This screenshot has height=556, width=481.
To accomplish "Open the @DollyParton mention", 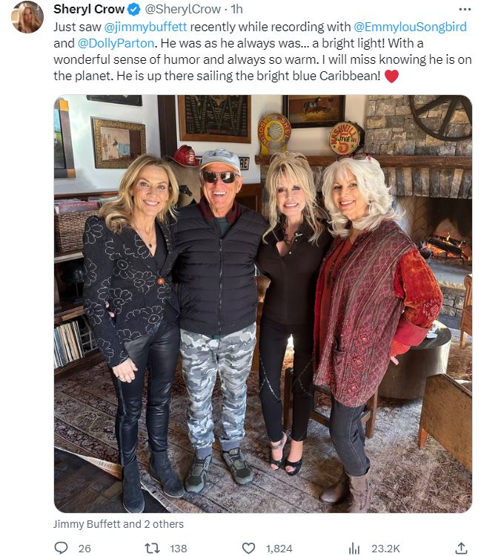I will click(116, 43).
